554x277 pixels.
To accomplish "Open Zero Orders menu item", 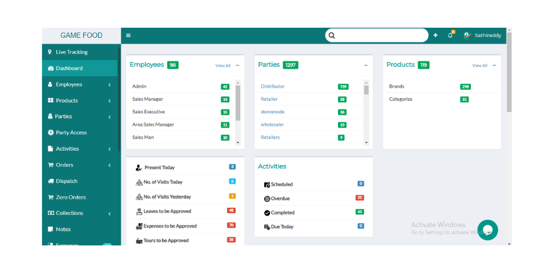I will [x=79, y=197].
